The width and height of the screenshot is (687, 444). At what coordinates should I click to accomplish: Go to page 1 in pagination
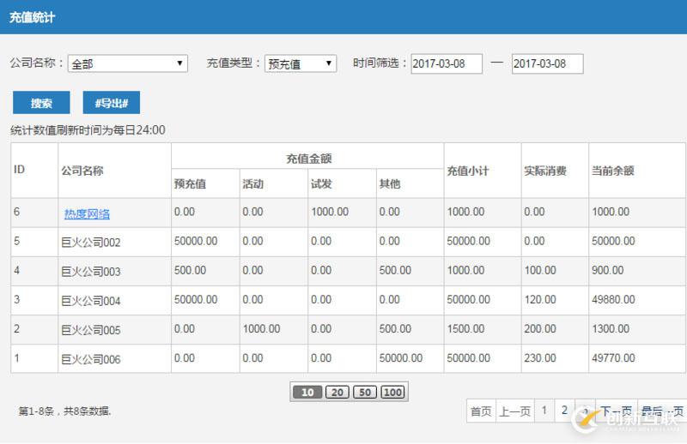coord(544,411)
